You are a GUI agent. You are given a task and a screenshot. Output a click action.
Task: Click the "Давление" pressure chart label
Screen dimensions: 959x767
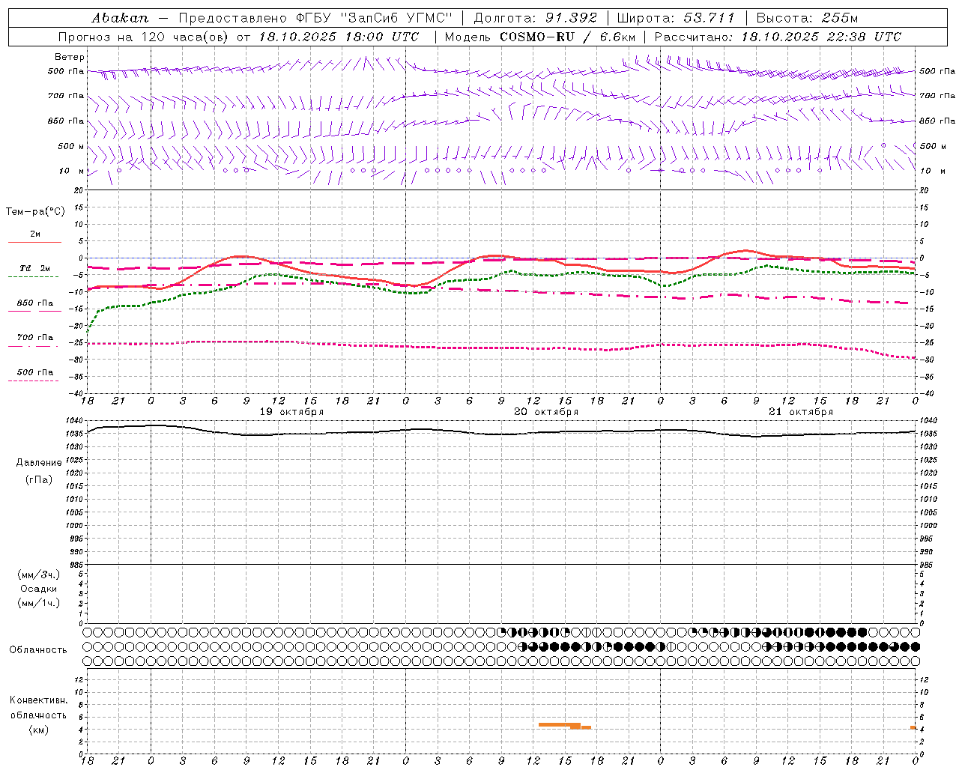39,463
